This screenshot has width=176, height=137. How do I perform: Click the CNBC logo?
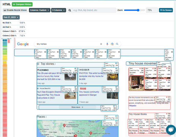tap(43, 70)
